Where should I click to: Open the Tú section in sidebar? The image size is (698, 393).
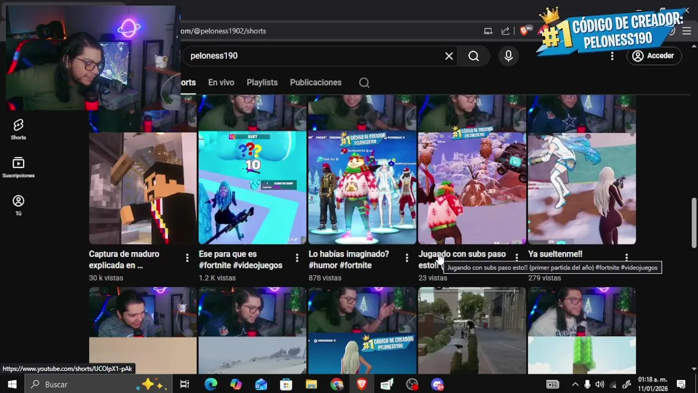(x=18, y=205)
